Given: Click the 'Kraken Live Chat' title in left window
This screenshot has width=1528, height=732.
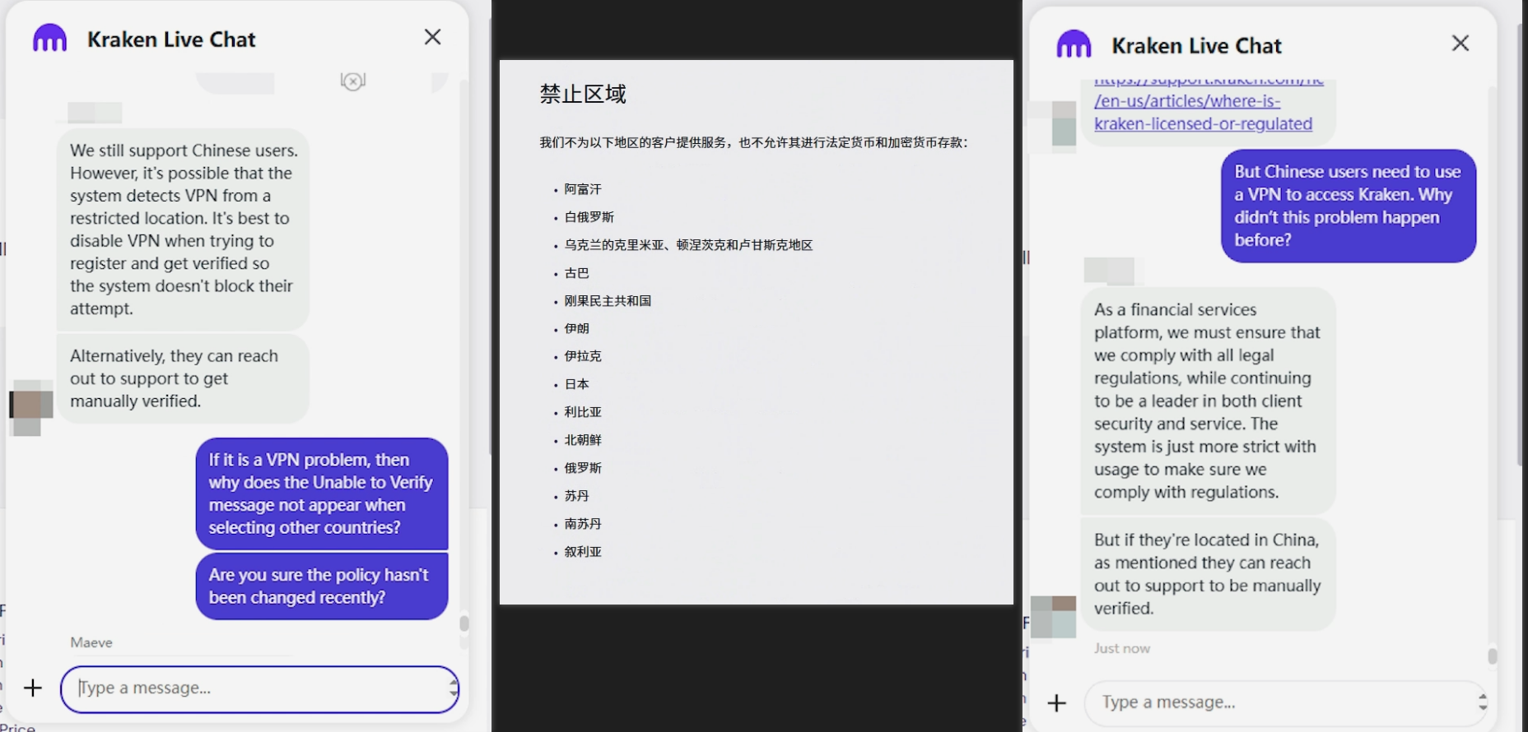Looking at the screenshot, I should (x=171, y=39).
